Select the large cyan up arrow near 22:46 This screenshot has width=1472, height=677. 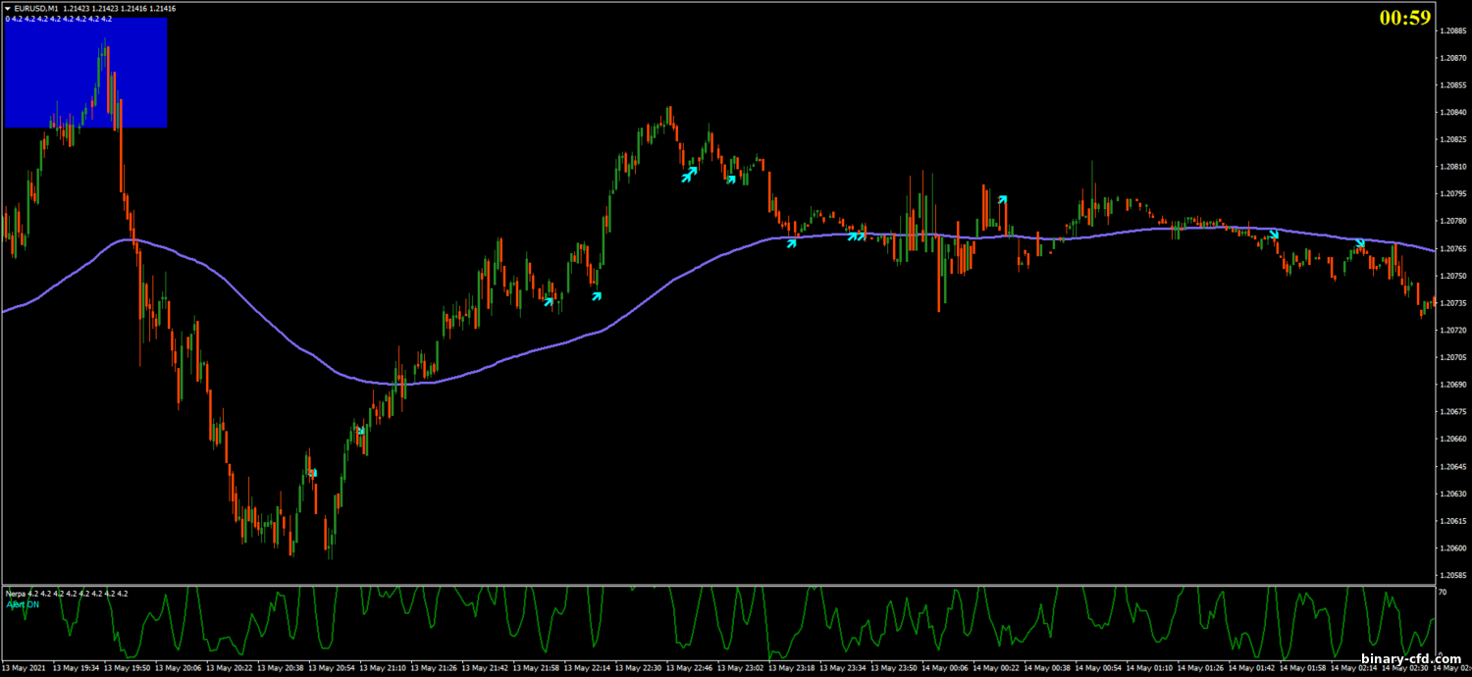(x=690, y=175)
